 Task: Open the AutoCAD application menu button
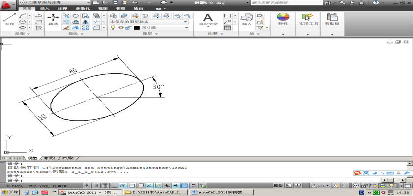[8, 4]
